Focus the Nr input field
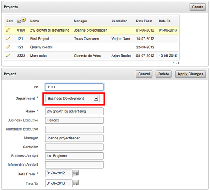The image size is (210, 190). pos(74,87)
